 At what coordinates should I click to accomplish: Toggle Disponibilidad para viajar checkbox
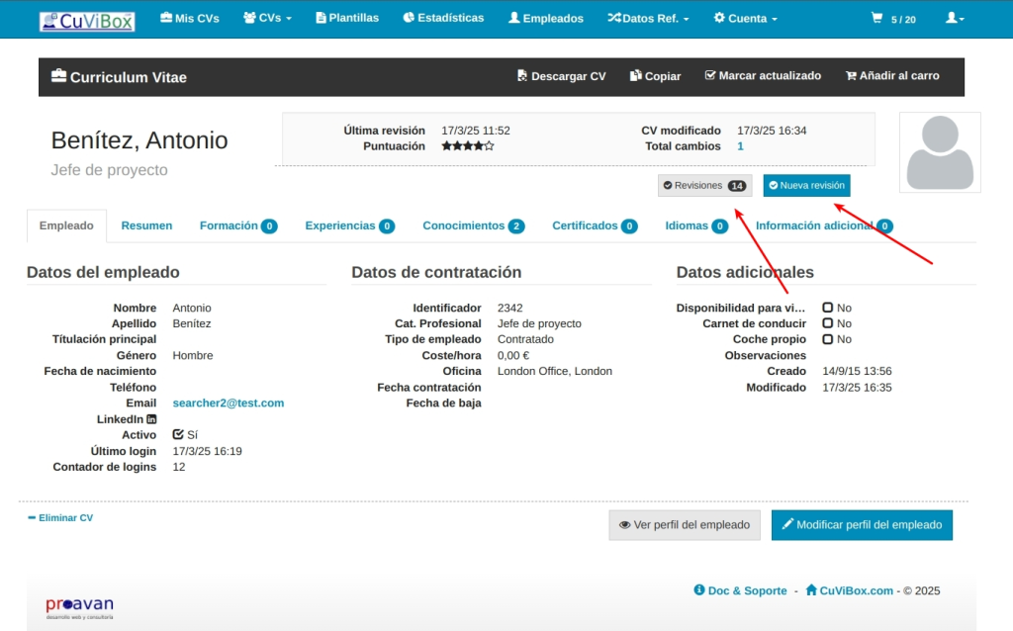828,308
